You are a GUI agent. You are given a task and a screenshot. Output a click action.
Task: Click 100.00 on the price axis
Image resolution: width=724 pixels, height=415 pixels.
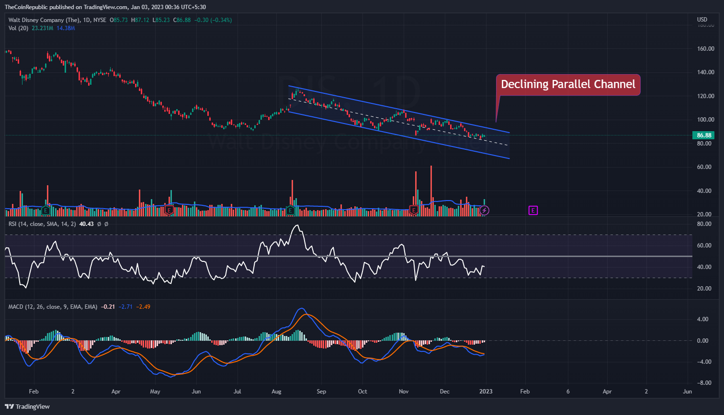(x=705, y=120)
